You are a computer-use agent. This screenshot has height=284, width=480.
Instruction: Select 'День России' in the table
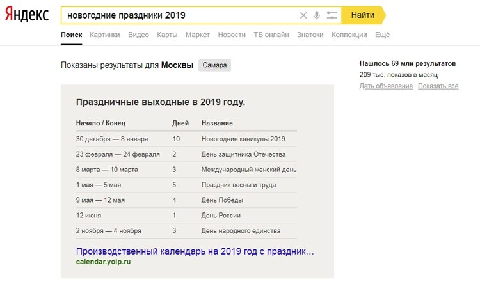click(221, 216)
